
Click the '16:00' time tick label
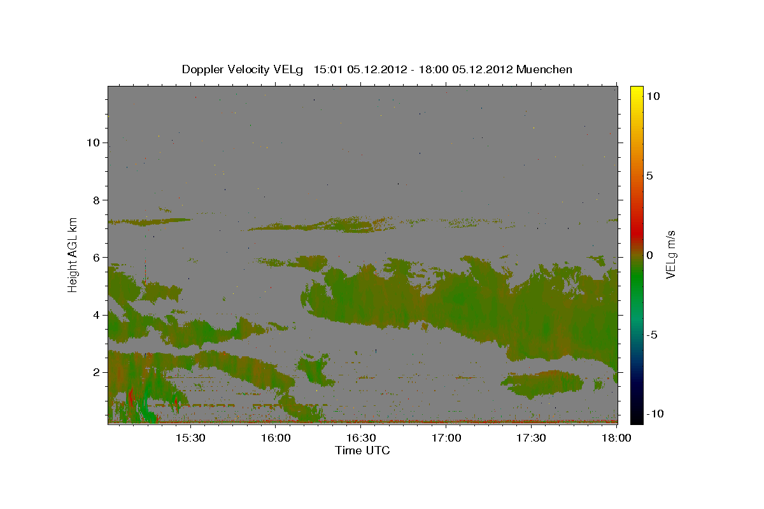pos(276,438)
